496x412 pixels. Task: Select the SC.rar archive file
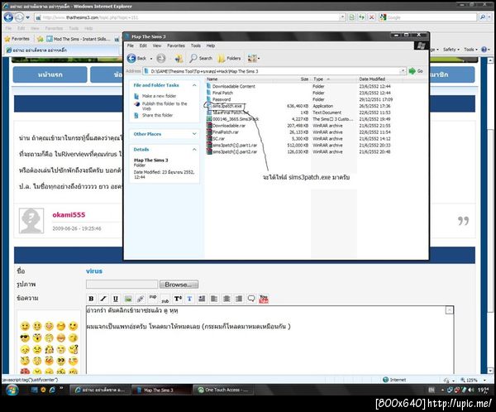click(218, 139)
